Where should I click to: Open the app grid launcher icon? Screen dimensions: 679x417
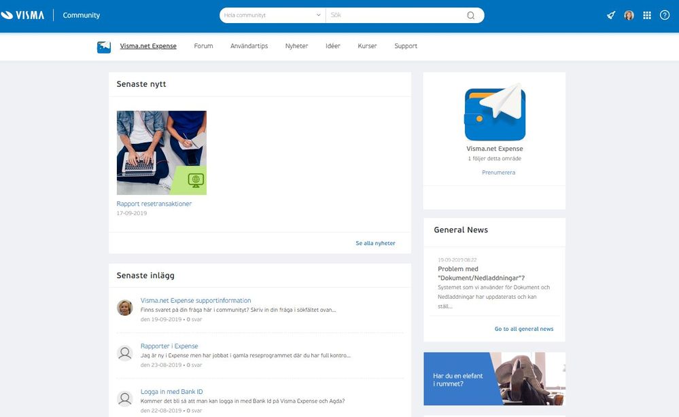[647, 16]
